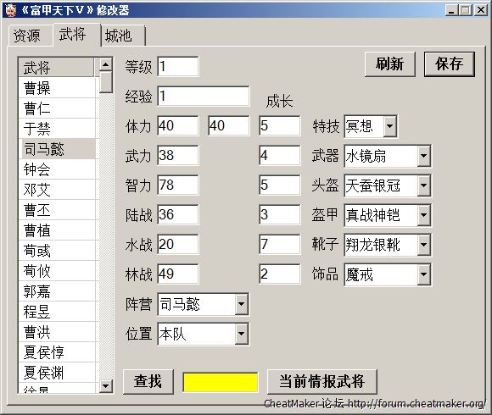Click the 刷新 button
Screen dimensions: 492x415
point(390,64)
